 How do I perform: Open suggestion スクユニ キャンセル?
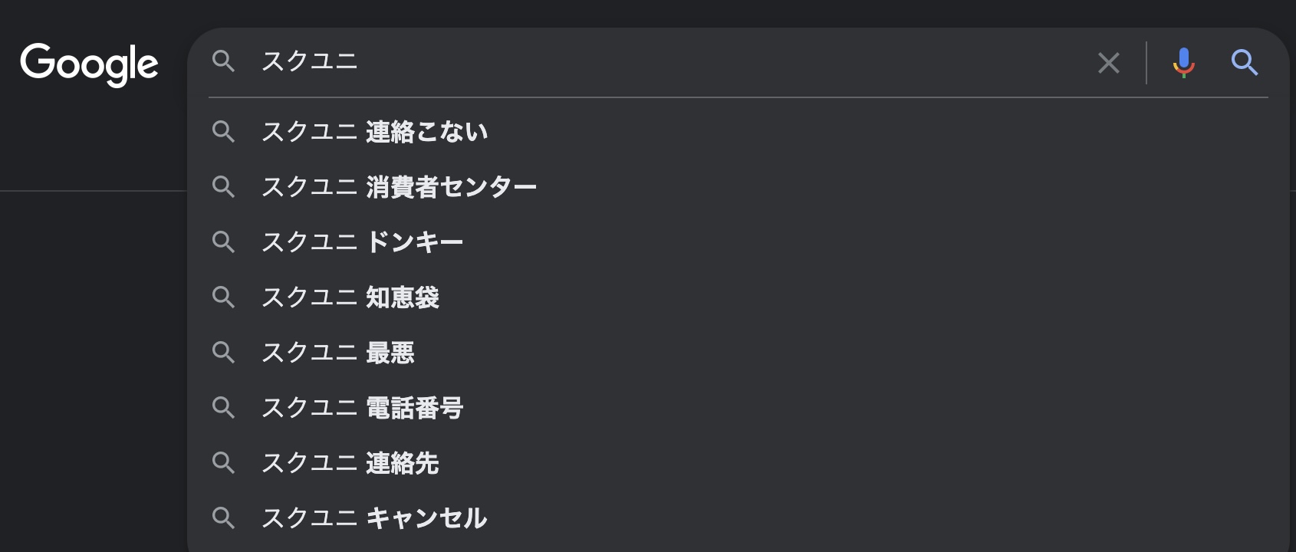coord(738,518)
